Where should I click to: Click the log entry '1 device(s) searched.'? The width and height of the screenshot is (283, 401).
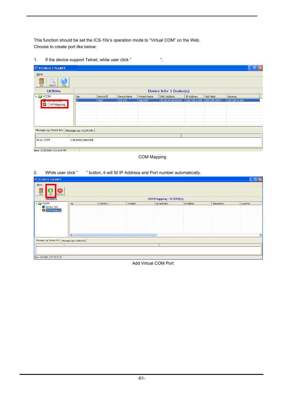point(82,140)
